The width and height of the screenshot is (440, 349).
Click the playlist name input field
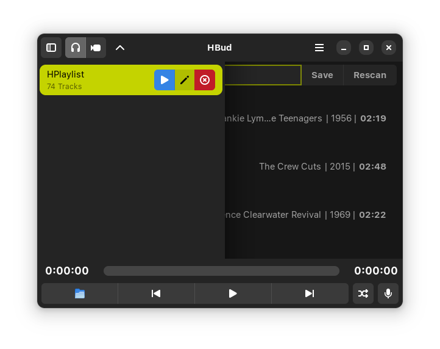(x=263, y=75)
